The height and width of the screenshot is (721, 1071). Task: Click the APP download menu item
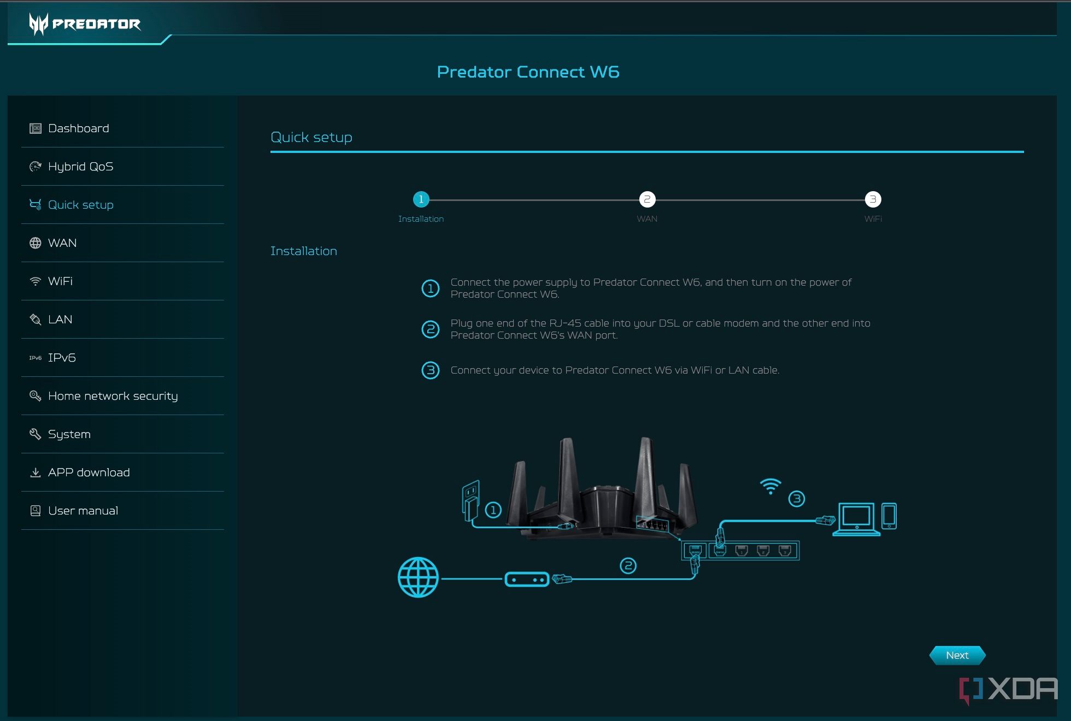pos(89,472)
